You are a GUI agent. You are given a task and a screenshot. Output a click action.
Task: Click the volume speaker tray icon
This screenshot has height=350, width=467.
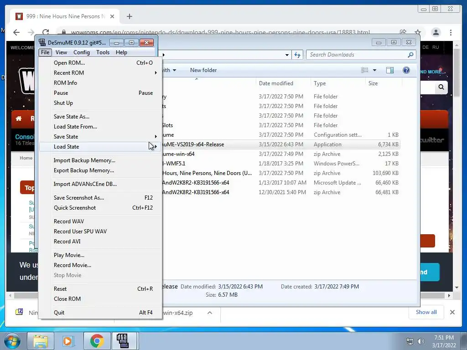point(421,341)
